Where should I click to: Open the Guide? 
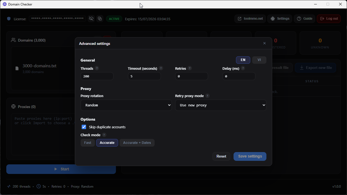[x=305, y=19]
